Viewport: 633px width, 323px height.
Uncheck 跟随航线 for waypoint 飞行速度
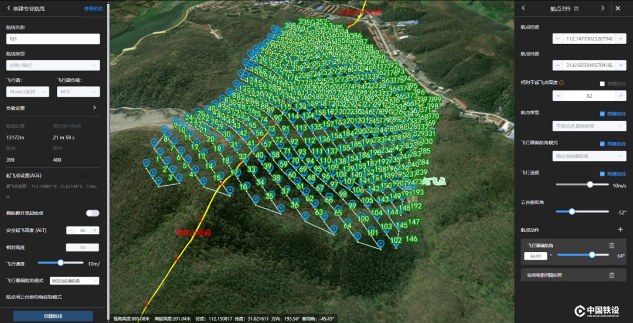click(x=603, y=174)
